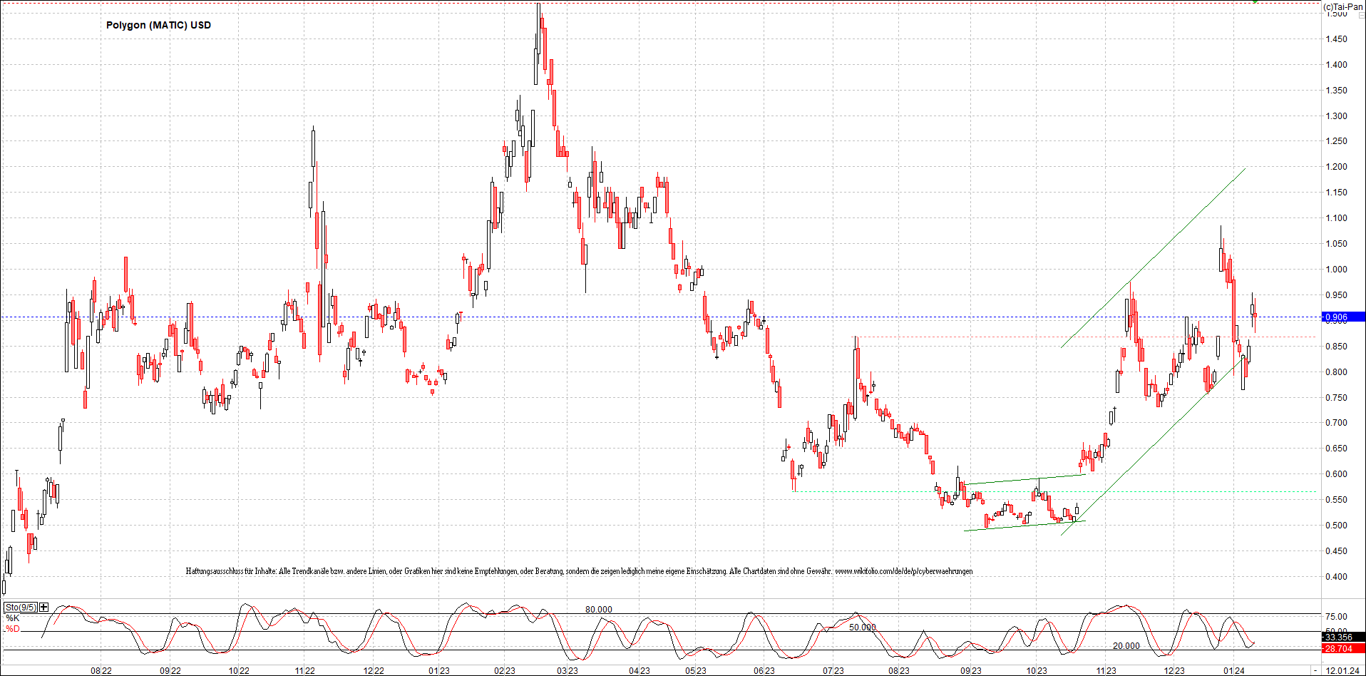Select the %K legend label
The height and width of the screenshot is (676, 1366).
[13, 618]
